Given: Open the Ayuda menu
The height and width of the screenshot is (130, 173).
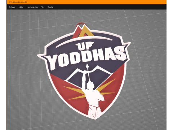Looking at the screenshot, I should tap(50, 7).
